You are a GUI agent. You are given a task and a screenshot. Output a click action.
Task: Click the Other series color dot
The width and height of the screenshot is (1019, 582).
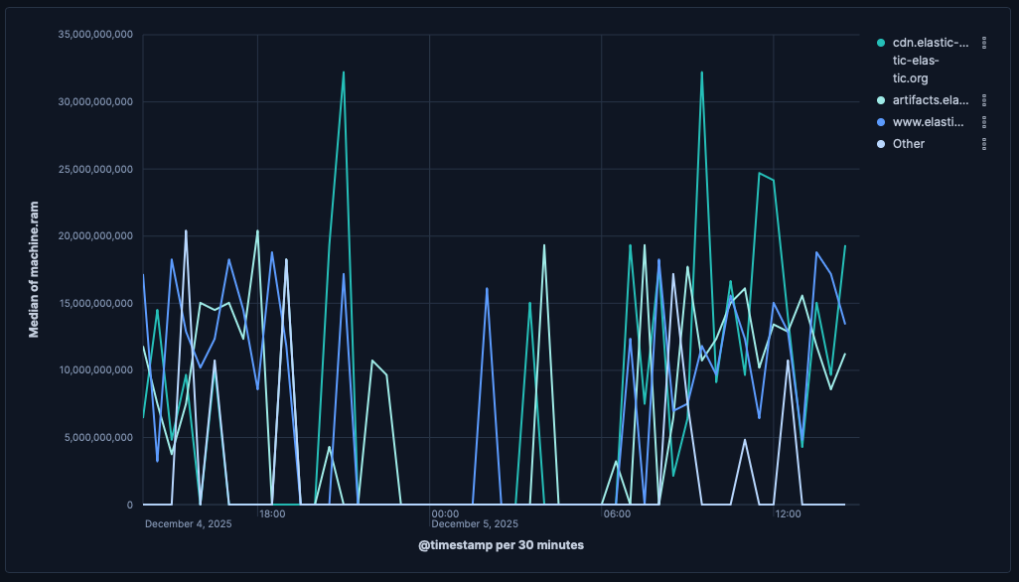[881, 144]
